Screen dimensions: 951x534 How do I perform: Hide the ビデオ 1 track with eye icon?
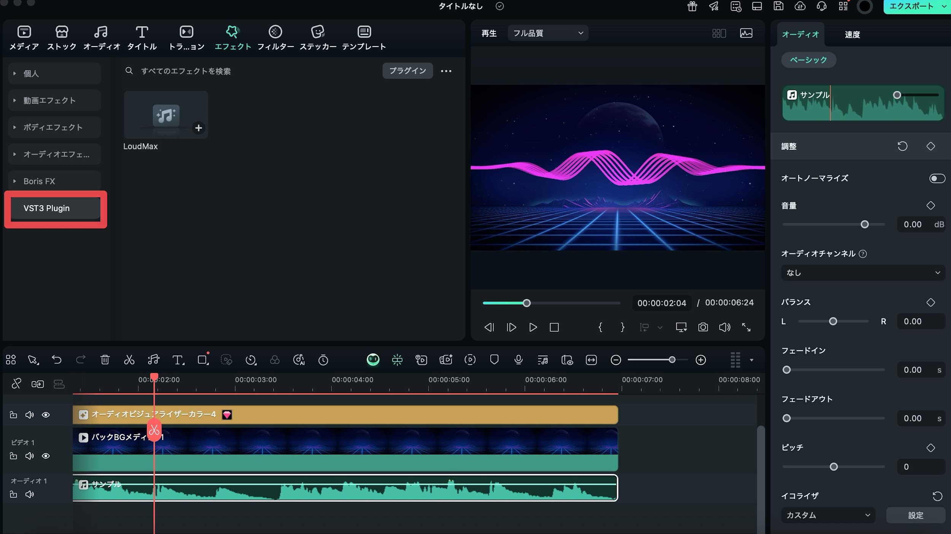coord(46,456)
